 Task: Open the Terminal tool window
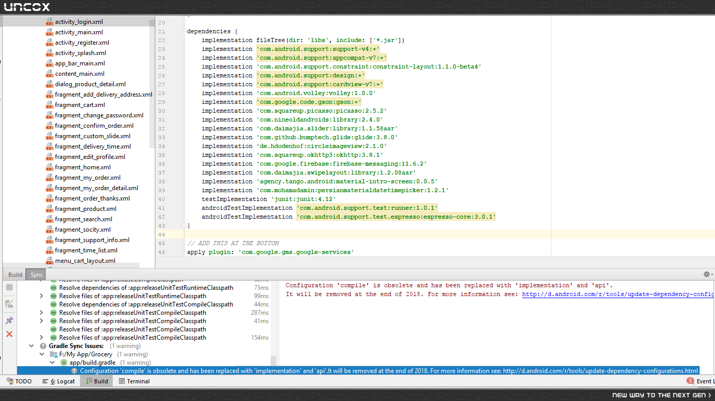point(134,381)
